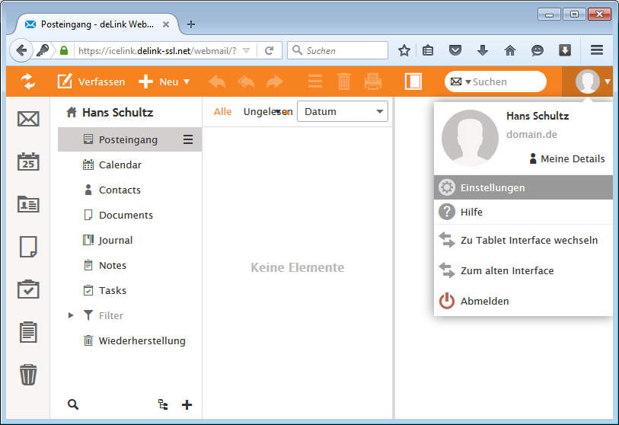The image size is (619, 425).
Task: Open the contacts card sidebar icon
Action: 28,204
